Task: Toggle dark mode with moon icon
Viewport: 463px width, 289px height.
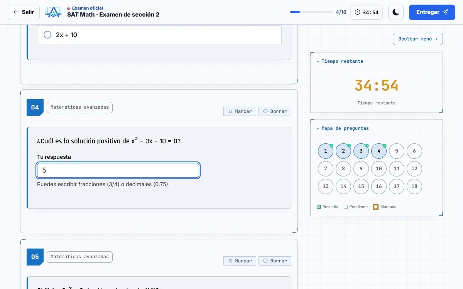Action: click(396, 12)
